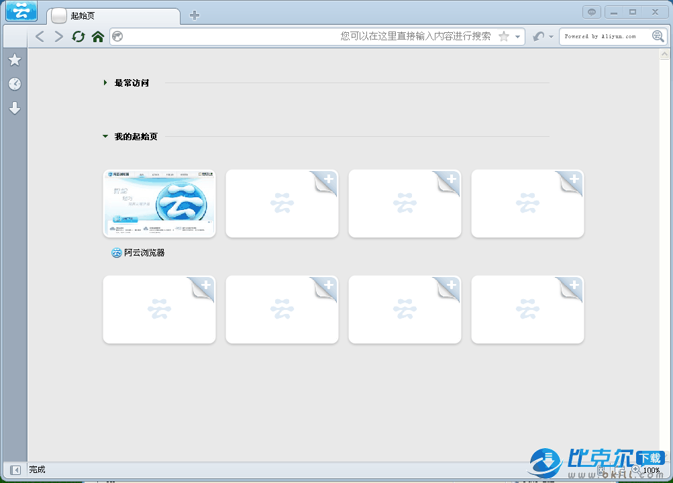
Task: Open a new tab with the plus button
Action: (x=195, y=15)
